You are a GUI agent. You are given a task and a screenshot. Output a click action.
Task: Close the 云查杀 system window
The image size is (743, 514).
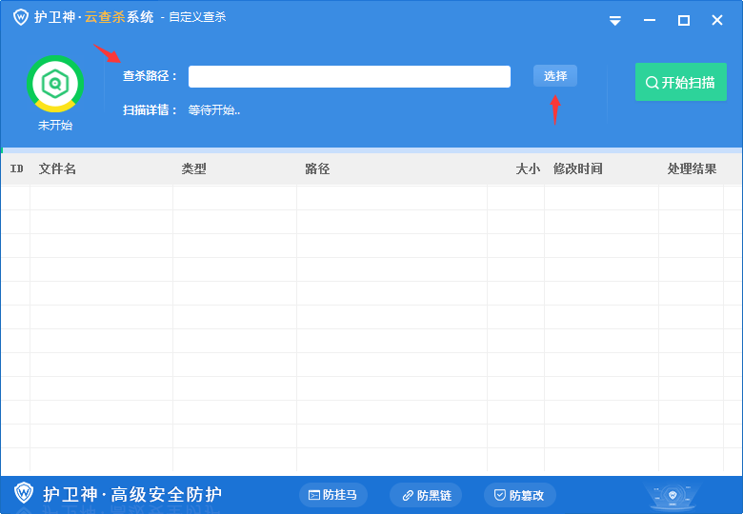(x=717, y=20)
